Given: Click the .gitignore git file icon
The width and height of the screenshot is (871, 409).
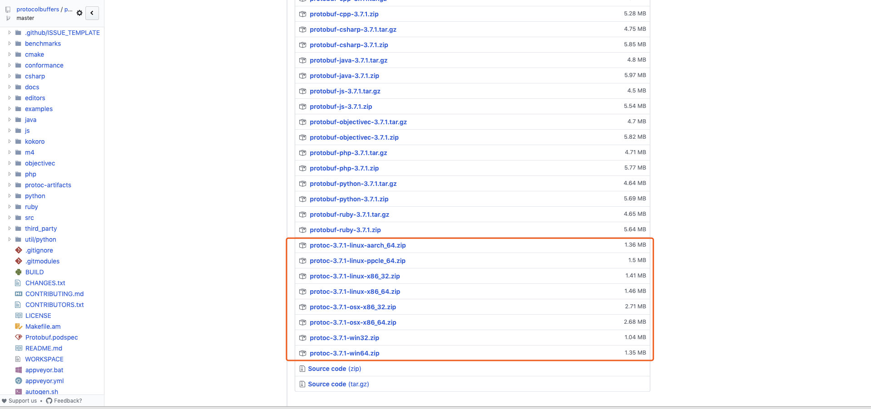Looking at the screenshot, I should (19, 250).
